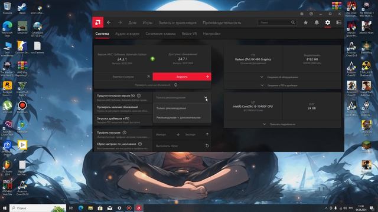The width and height of the screenshot is (378, 212).
Task: Switch to Настройки subtab
Action: [x=211, y=34]
